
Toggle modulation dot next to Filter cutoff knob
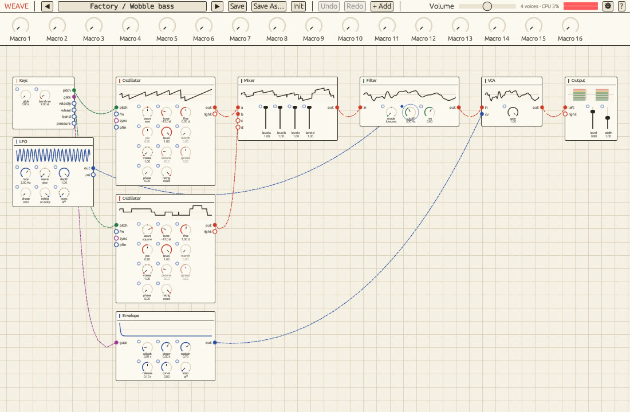pyautogui.click(x=402, y=106)
